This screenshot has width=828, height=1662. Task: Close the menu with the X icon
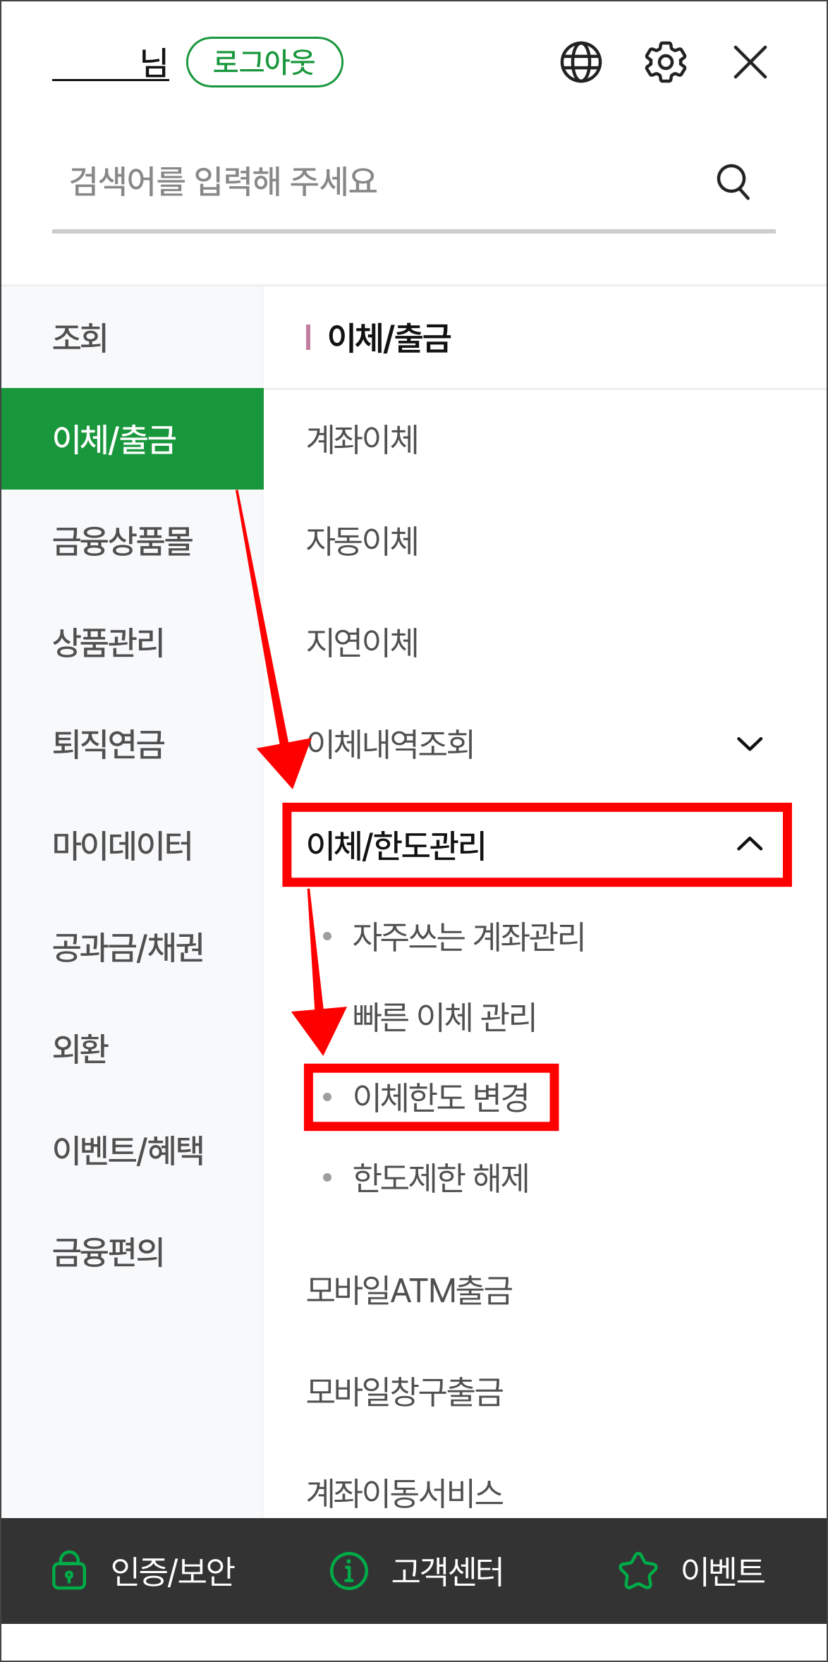click(750, 62)
